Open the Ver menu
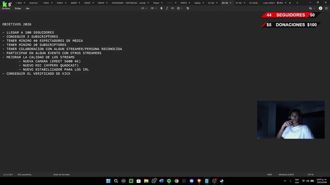 (28, 8)
